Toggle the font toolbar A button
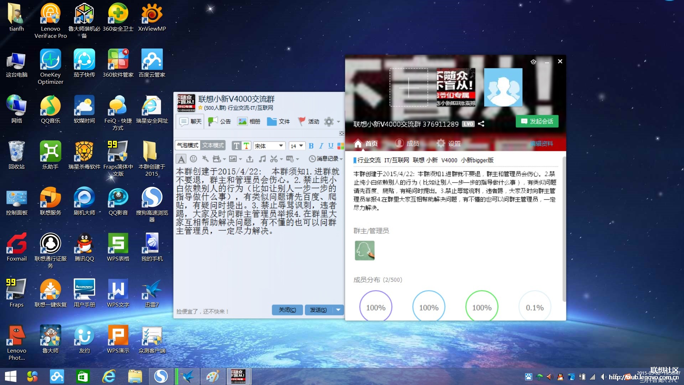 181,159
